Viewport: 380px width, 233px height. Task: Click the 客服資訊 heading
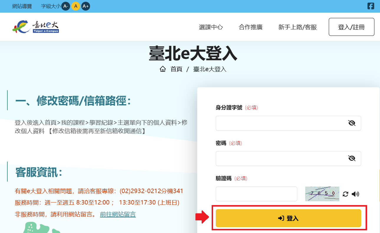point(39,172)
